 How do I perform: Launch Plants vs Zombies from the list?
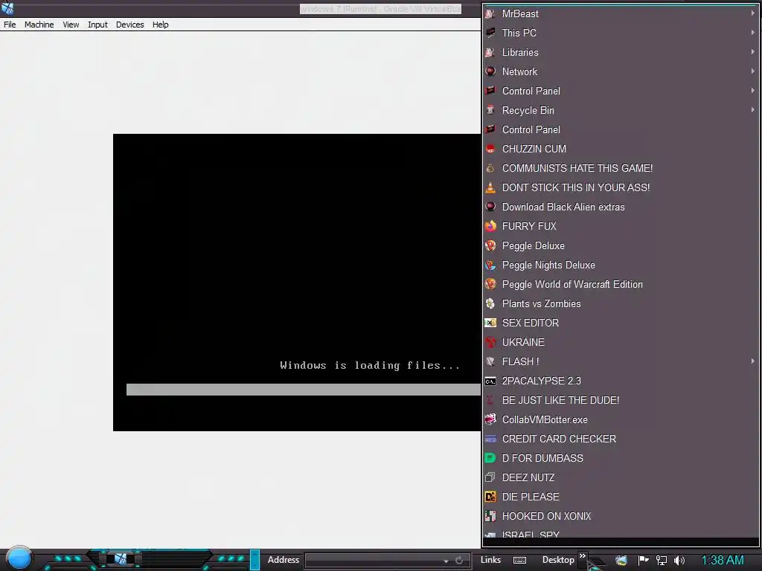pos(620,303)
